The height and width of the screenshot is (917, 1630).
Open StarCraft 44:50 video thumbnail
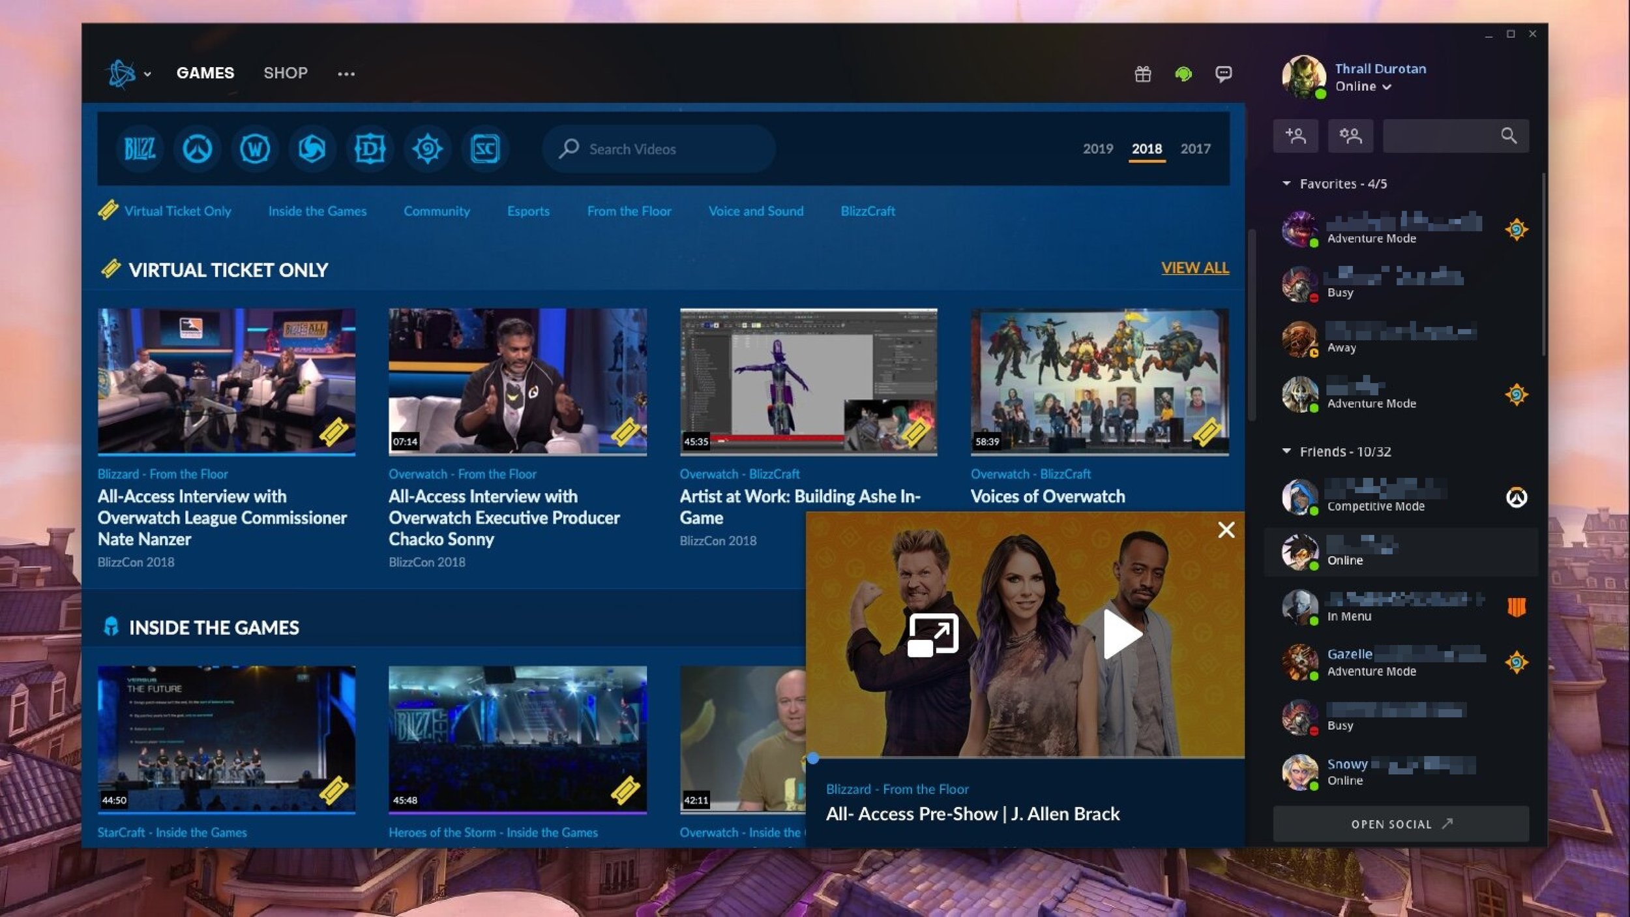pyautogui.click(x=226, y=739)
